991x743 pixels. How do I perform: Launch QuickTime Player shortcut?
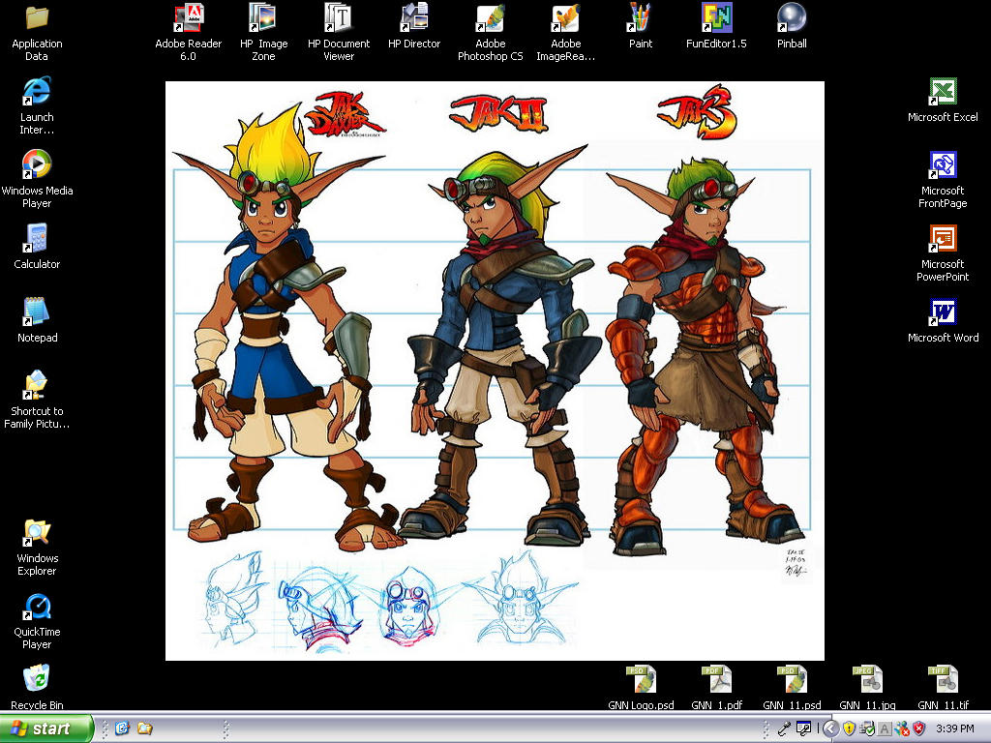coord(37,621)
